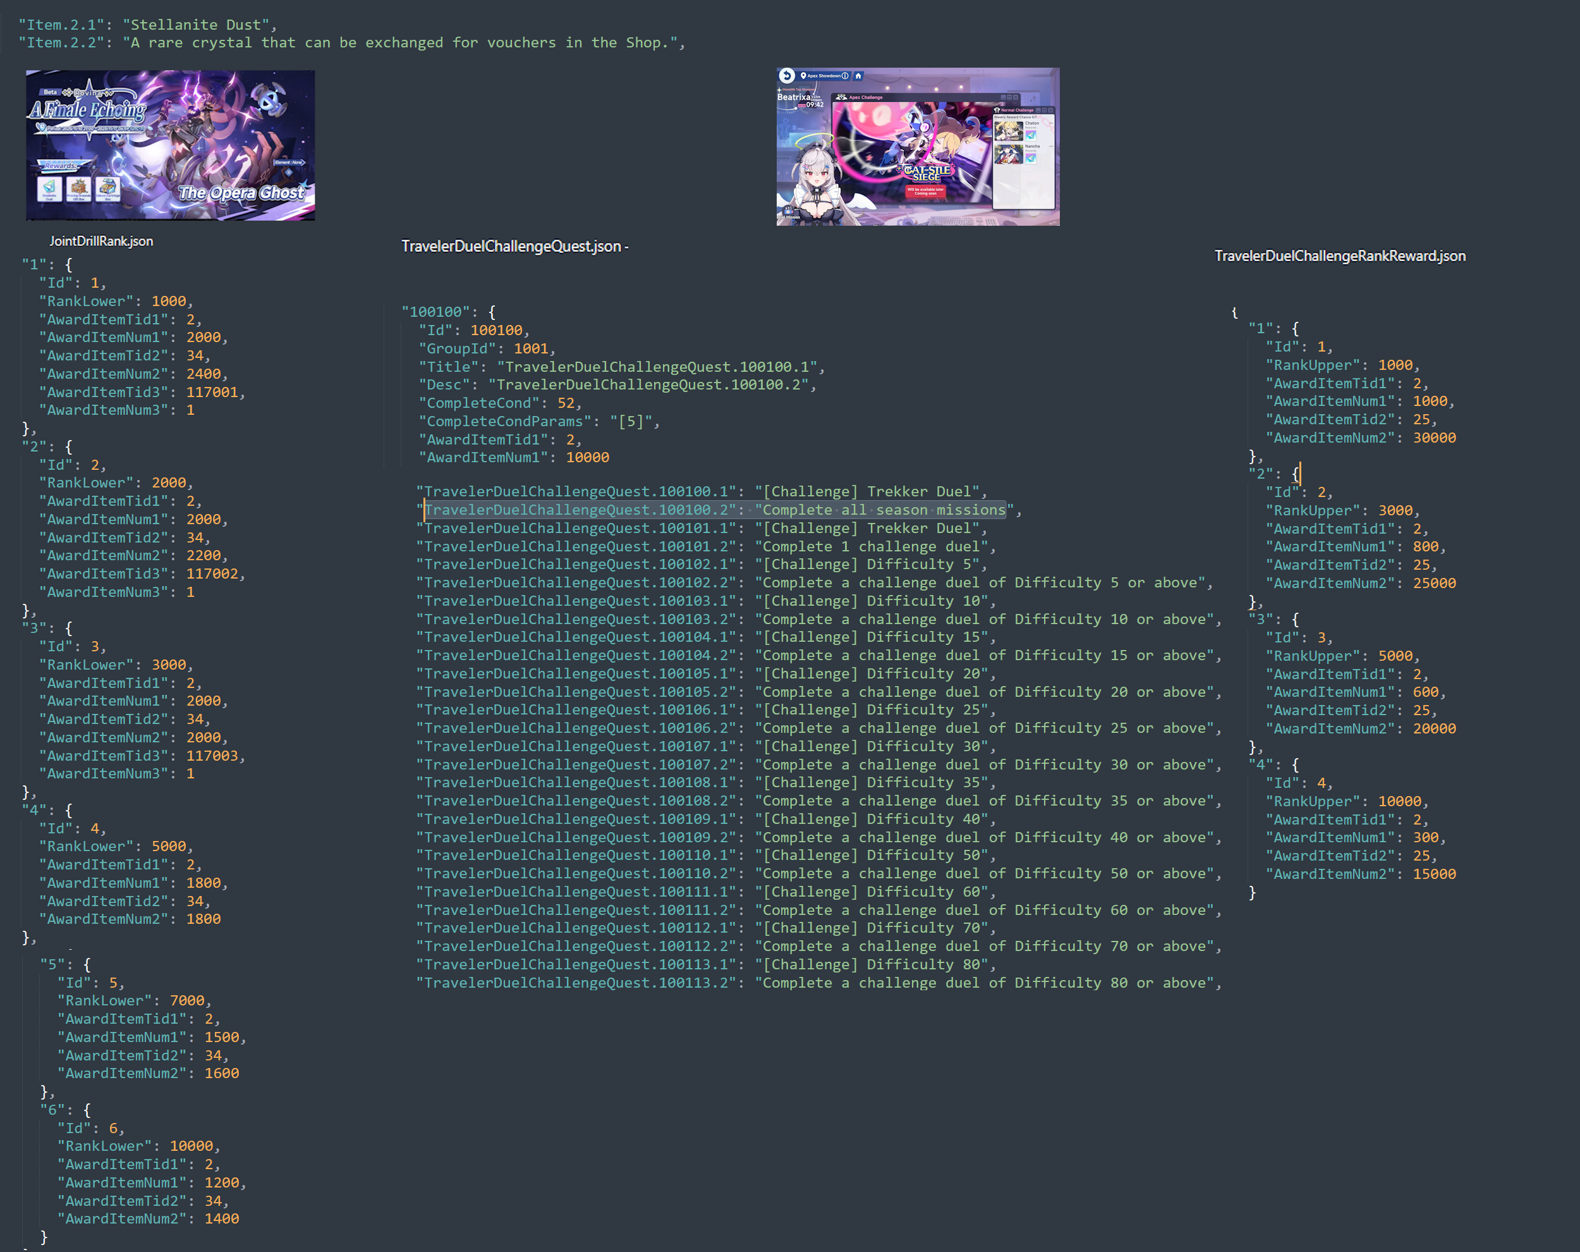
Task: Open the Duel Mission camera icon
Action: click(x=789, y=212)
